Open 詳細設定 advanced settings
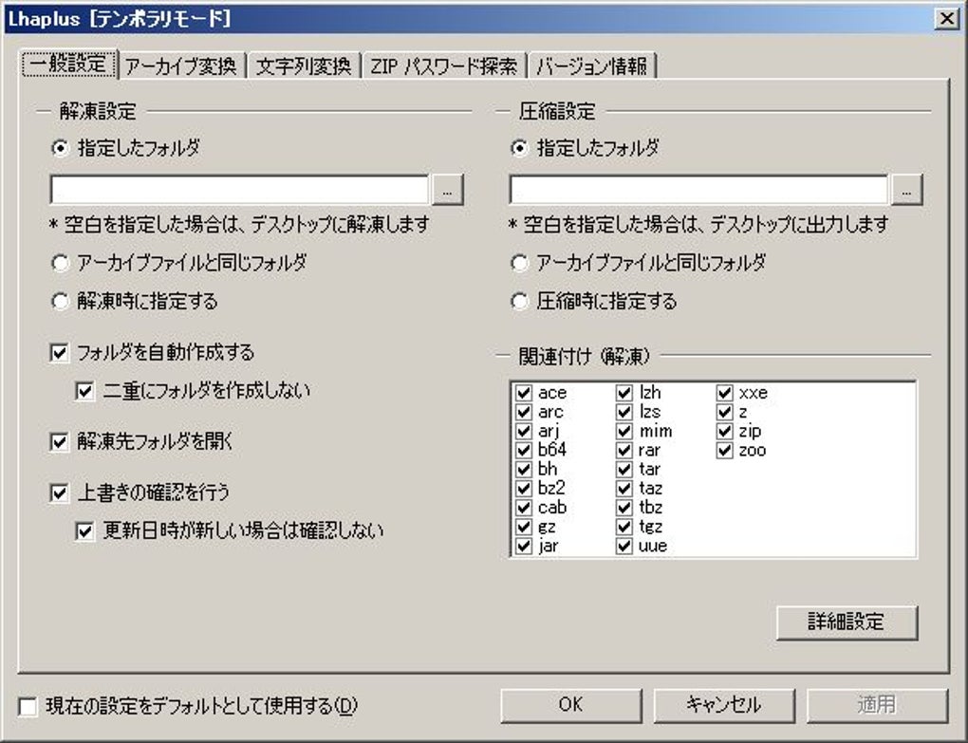 pyautogui.click(x=847, y=622)
